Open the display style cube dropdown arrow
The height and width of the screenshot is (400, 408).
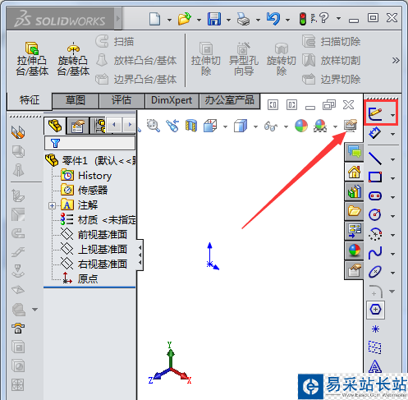point(255,126)
